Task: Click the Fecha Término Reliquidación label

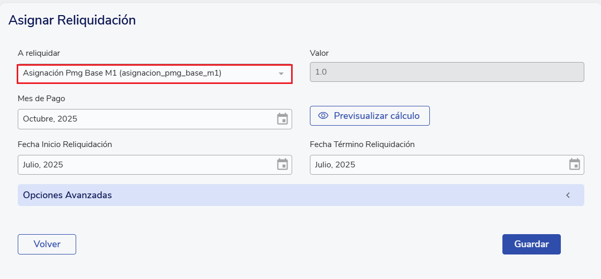Action: pos(362,144)
